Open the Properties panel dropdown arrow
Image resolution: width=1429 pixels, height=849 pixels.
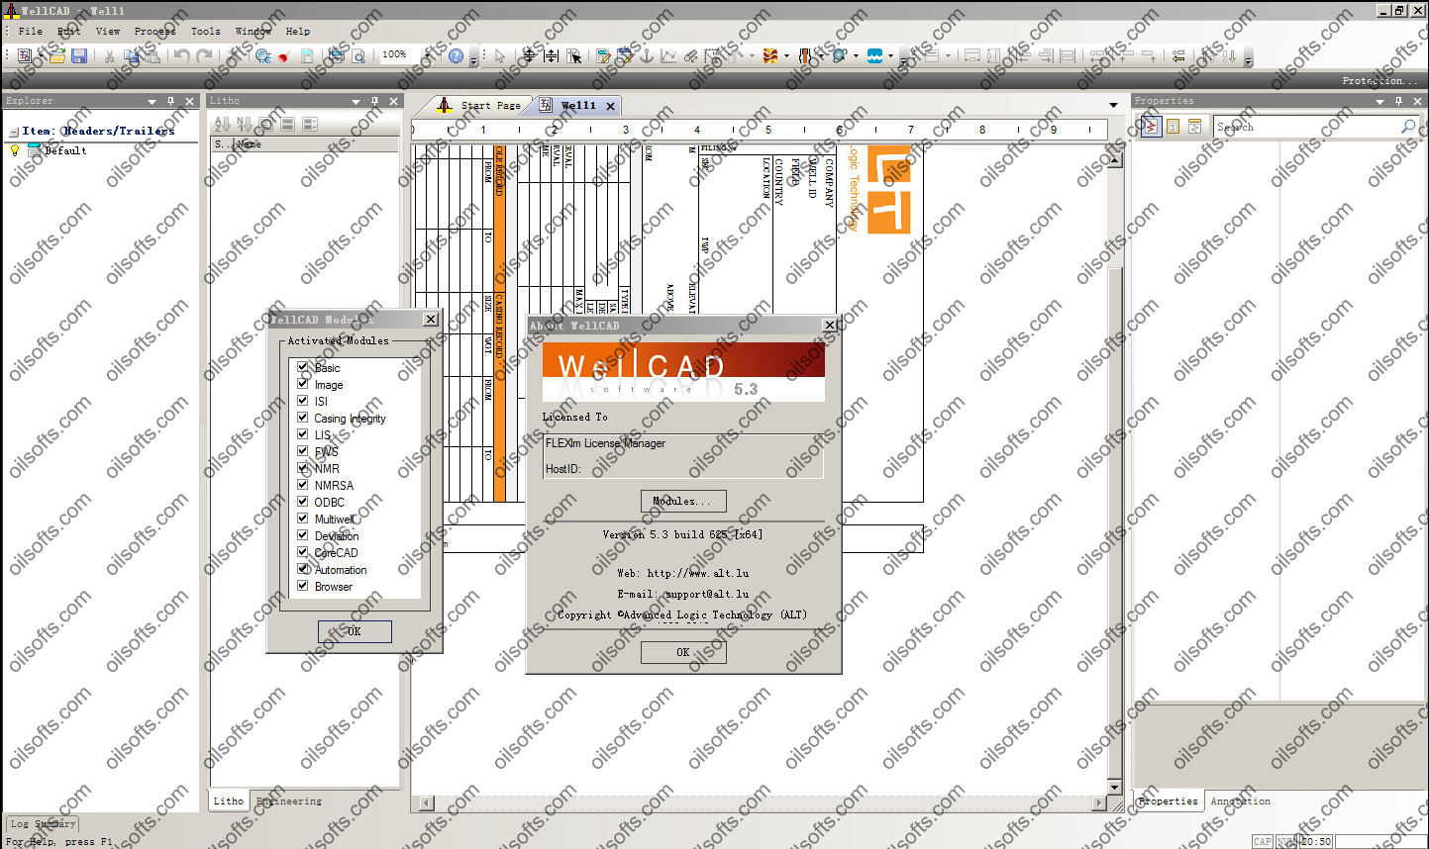click(x=1379, y=101)
